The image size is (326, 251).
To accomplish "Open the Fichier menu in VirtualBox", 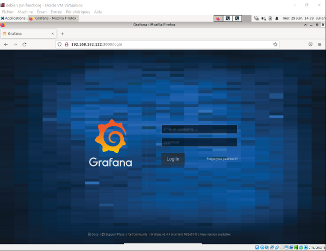I will (8, 12).
